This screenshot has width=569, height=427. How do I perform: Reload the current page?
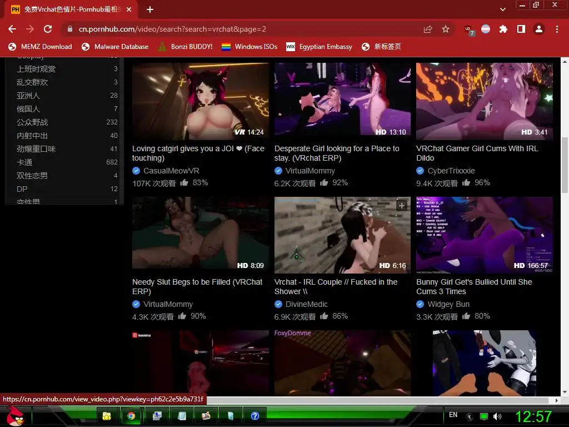tap(48, 29)
